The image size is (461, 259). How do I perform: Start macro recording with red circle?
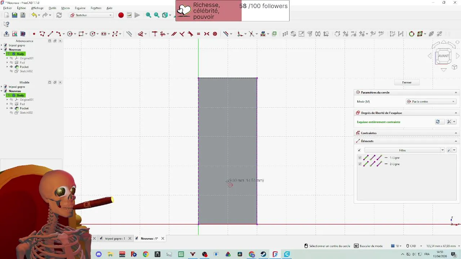pos(121,15)
